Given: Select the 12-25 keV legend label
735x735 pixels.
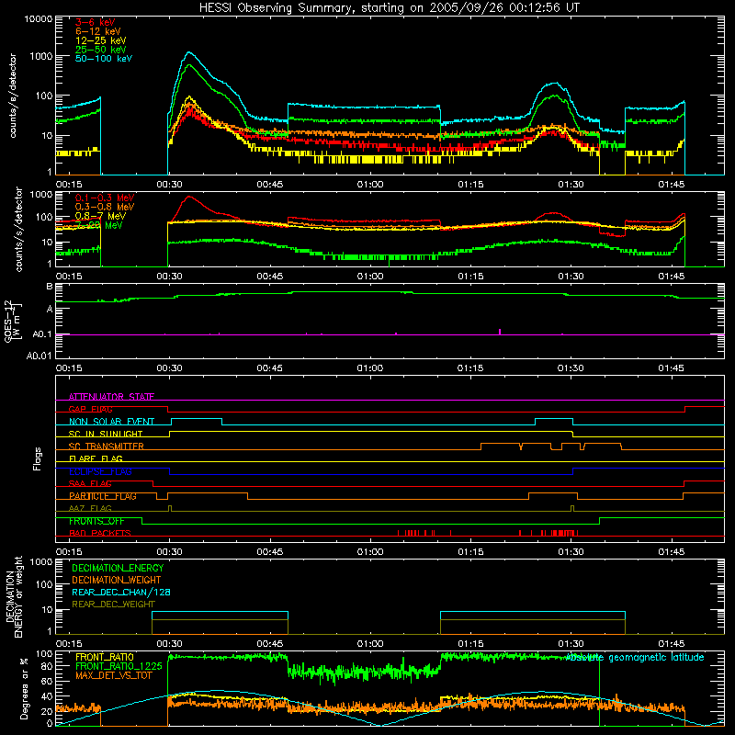Looking at the screenshot, I should (101, 40).
